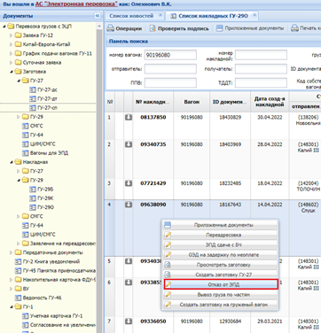Expand График подачи вагонов ГУ-11 folder
The image size is (321, 333).
[12, 53]
